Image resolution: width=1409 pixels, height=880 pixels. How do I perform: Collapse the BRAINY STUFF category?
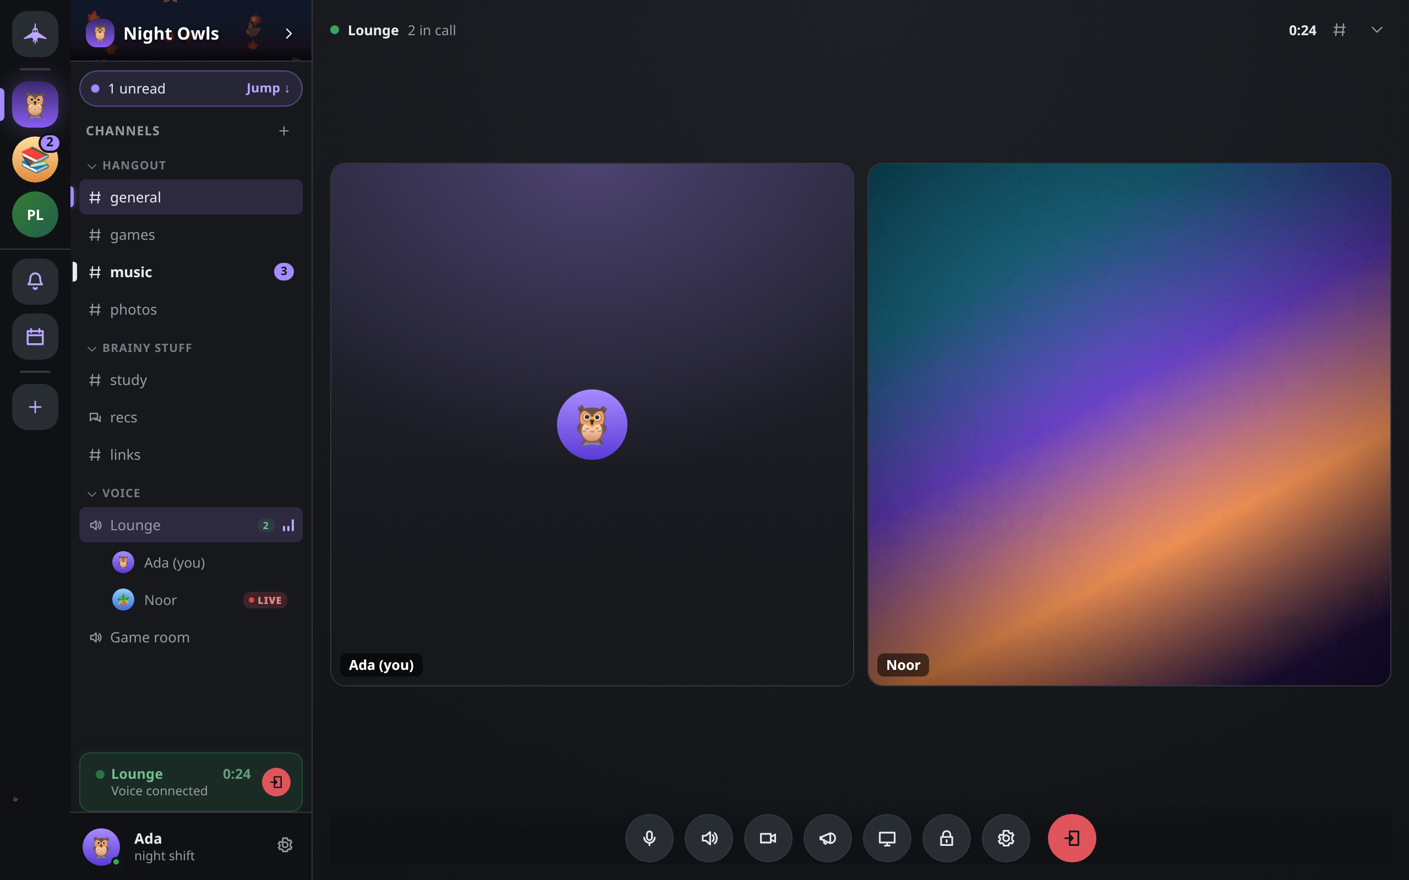click(139, 348)
